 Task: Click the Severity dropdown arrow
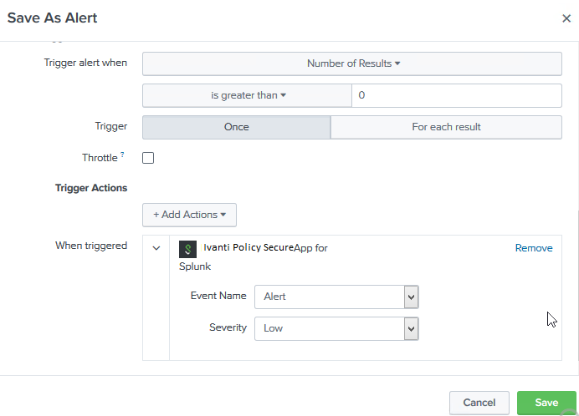(411, 328)
